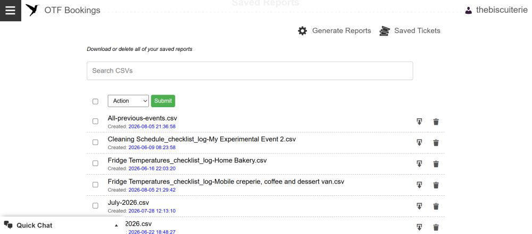Click the green Submit button

(163, 101)
